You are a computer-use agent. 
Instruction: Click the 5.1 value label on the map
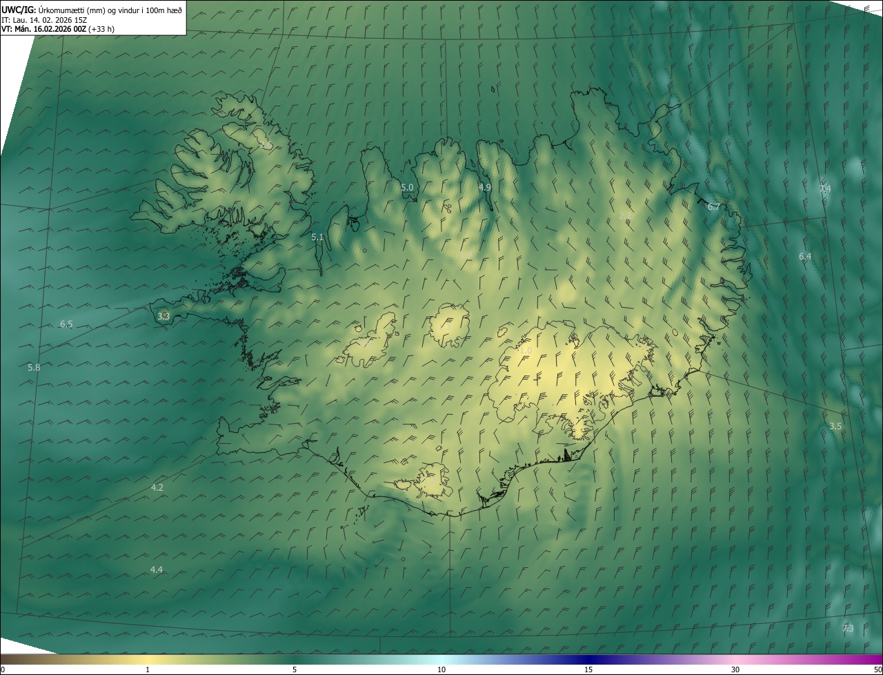click(317, 237)
